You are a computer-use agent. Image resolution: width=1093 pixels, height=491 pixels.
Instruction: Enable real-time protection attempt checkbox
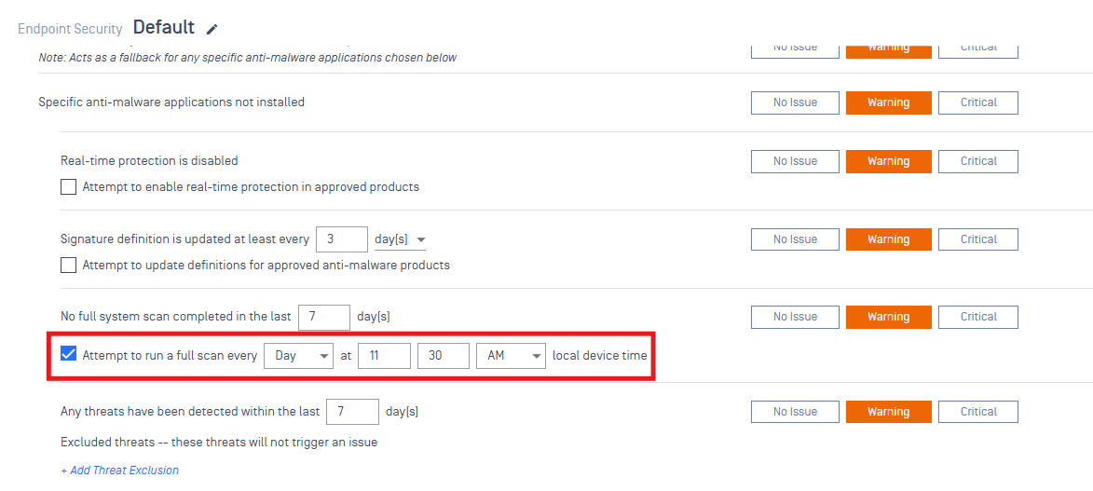tap(69, 187)
